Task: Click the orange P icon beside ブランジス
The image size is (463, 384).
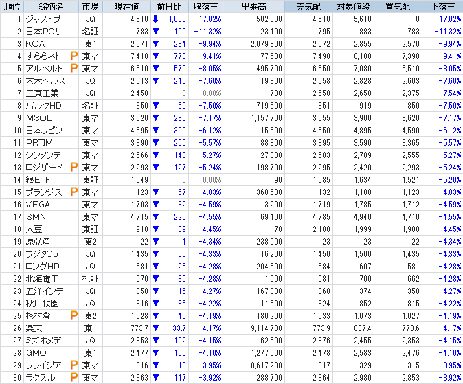Action: [x=74, y=192]
